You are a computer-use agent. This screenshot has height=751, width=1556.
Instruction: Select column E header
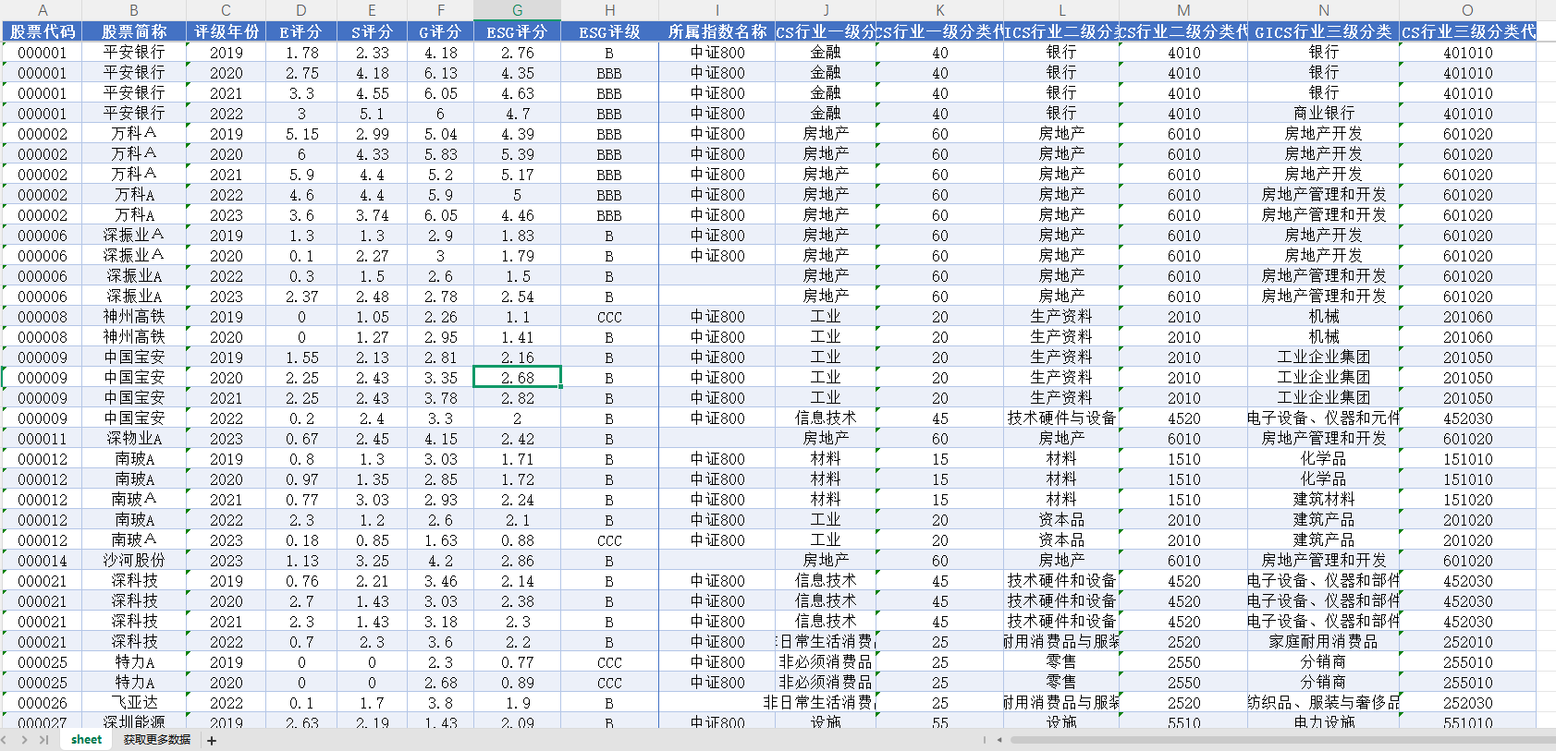(x=372, y=10)
